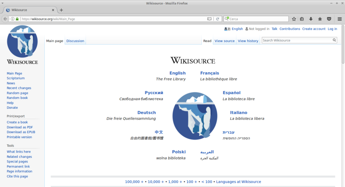Bookmark this page with the star icon
The height and width of the screenshot is (187, 345).
click(294, 19)
